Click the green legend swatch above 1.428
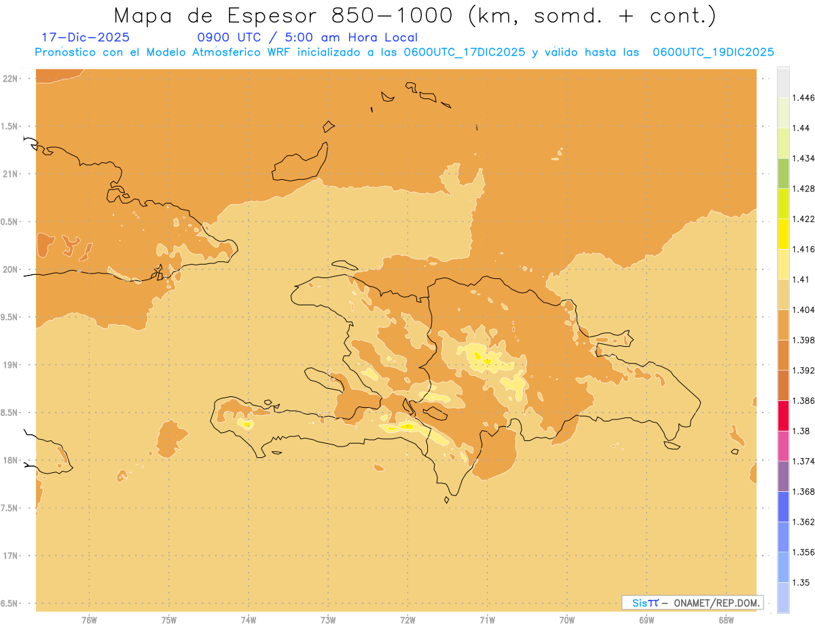Viewport: 815px width, 629px height. coord(783,173)
